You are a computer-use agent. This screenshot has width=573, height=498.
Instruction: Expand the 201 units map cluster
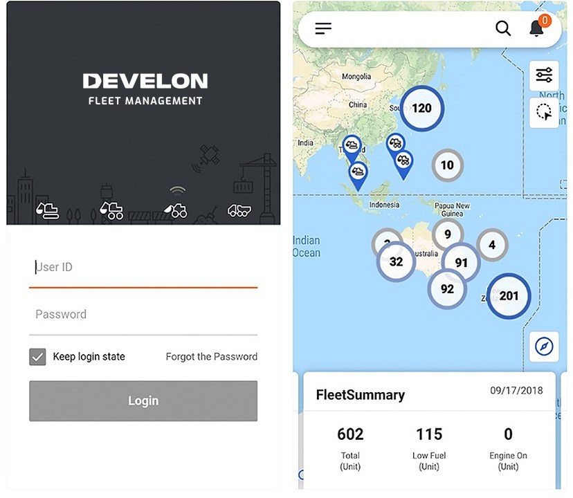(509, 296)
